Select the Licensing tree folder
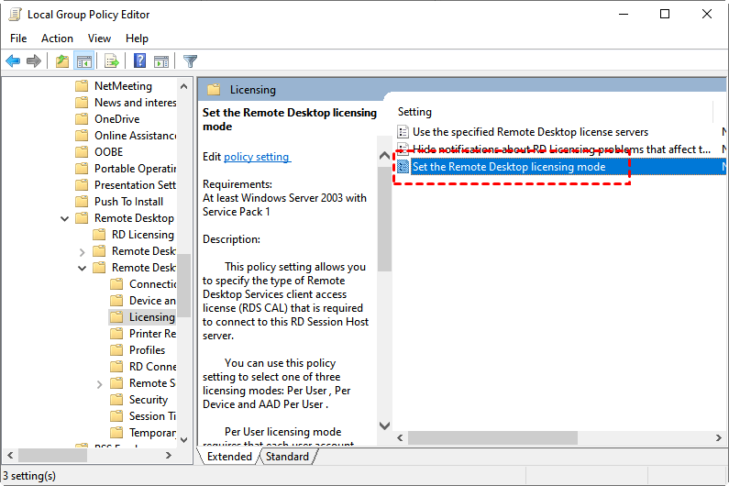Viewport: 729px width, 486px height. pyautogui.click(x=151, y=317)
